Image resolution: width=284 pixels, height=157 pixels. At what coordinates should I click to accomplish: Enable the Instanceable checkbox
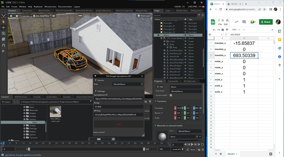tap(171, 95)
